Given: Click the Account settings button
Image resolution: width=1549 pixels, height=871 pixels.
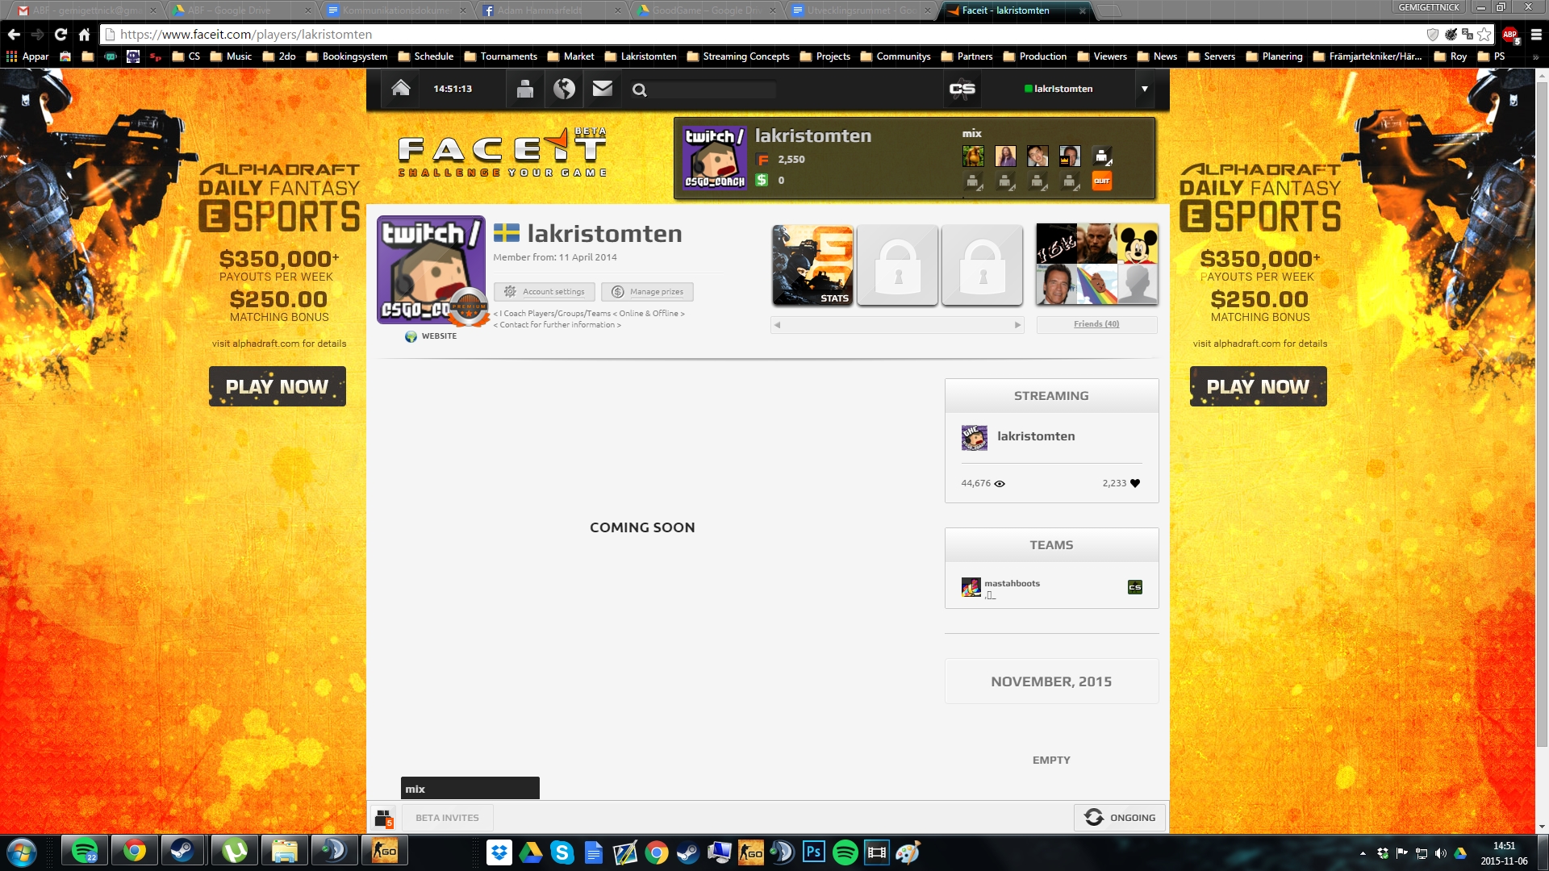Looking at the screenshot, I should click(x=545, y=292).
